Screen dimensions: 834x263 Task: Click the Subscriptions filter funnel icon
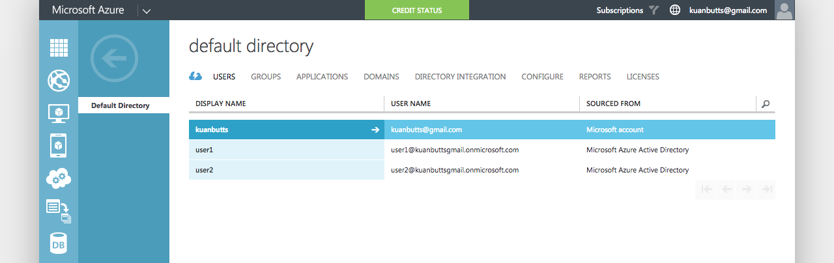[654, 10]
